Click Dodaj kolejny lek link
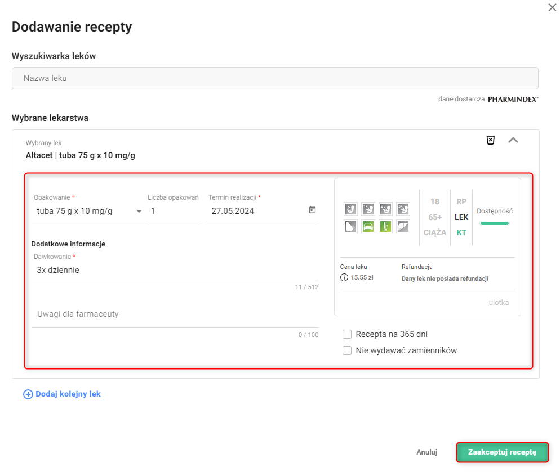Viewport: 560px width, 472px height. pos(62,394)
